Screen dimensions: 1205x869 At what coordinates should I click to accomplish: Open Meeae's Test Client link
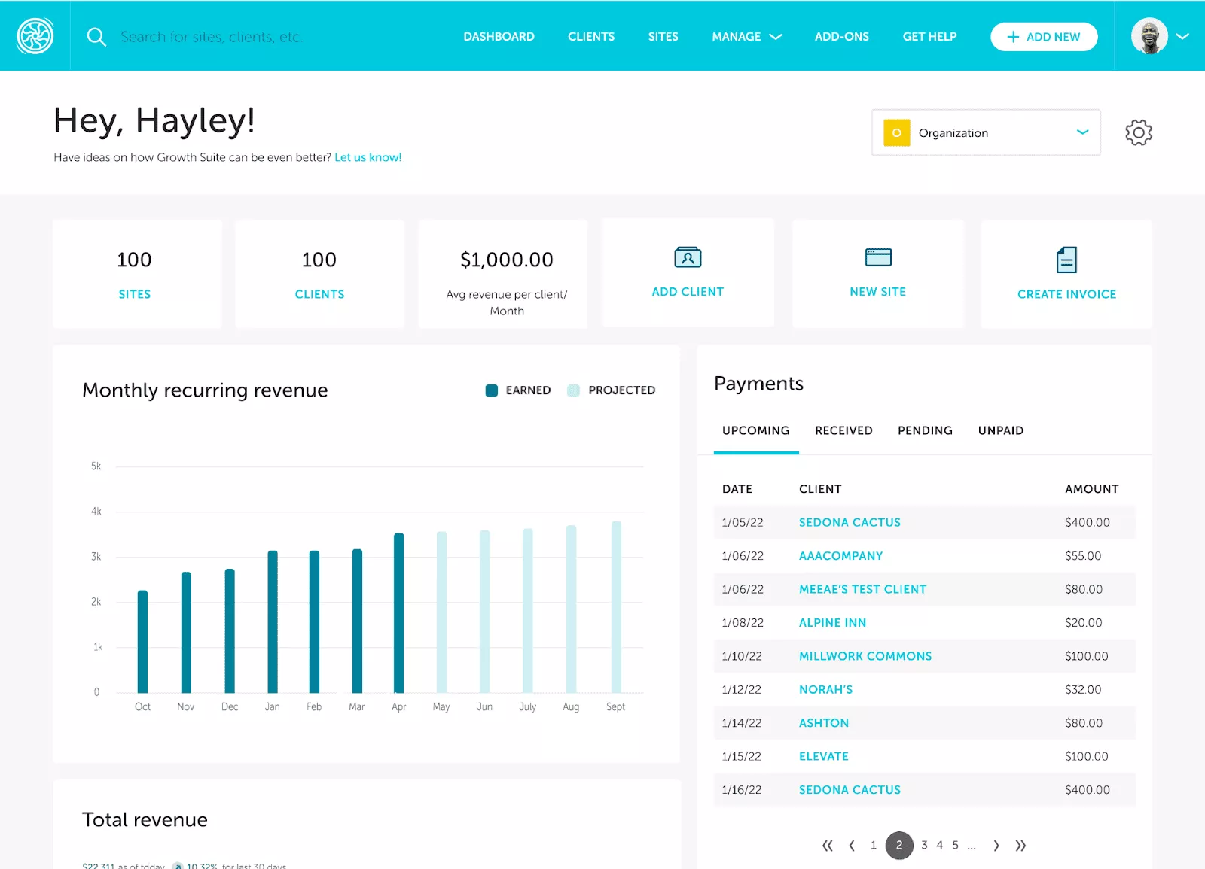(x=862, y=589)
